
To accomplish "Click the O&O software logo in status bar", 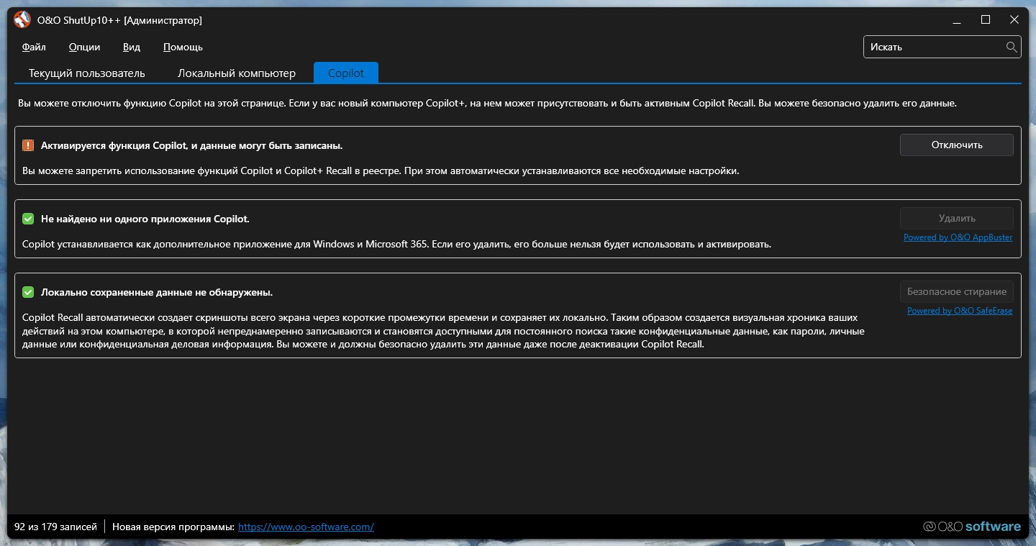I will point(972,527).
